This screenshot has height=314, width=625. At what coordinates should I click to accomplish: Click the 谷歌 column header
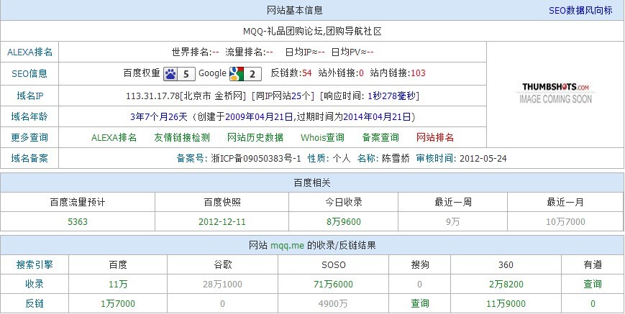click(x=222, y=264)
